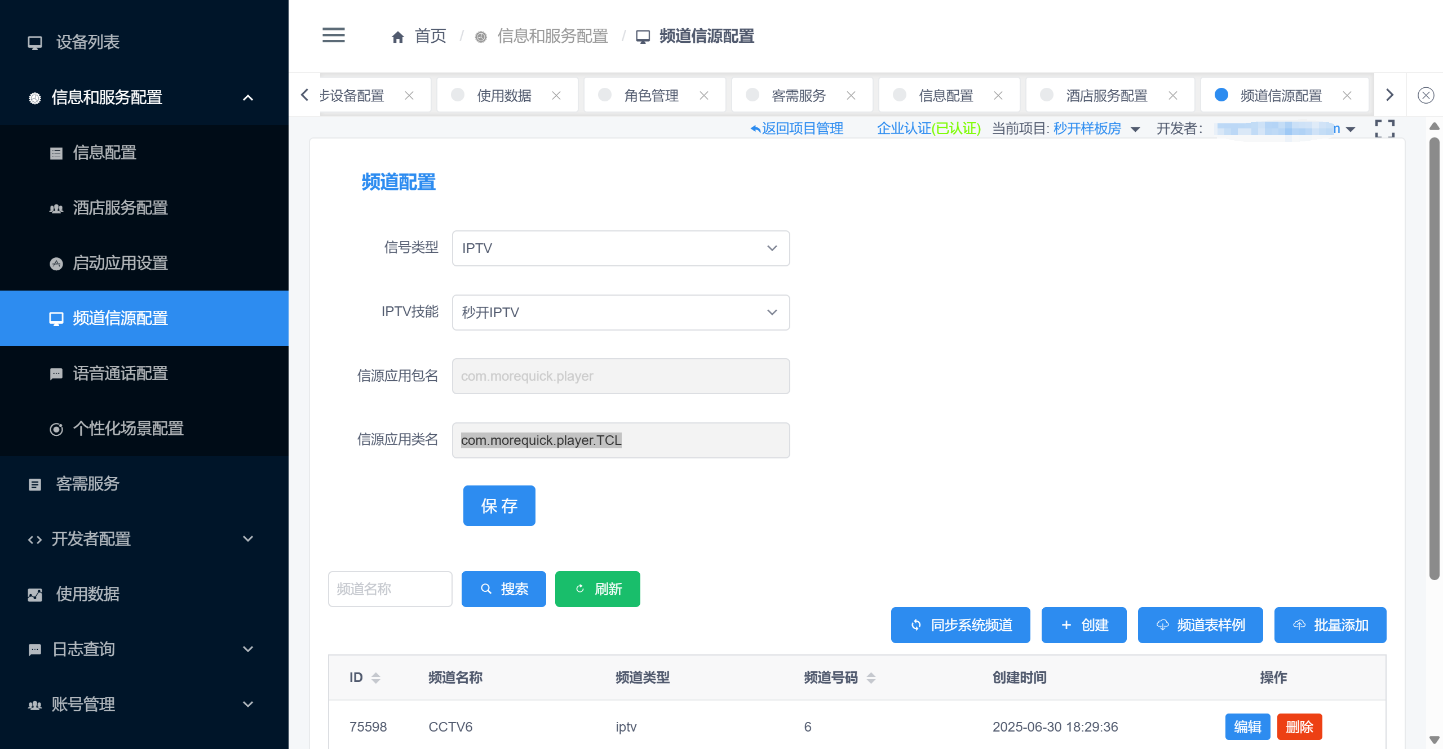Toggle fullscreen with the expand icon
This screenshot has height=749, width=1443.
[1384, 128]
